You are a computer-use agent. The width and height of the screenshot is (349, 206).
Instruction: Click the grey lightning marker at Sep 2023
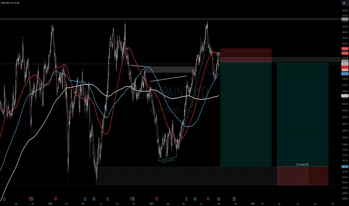pos(219,199)
